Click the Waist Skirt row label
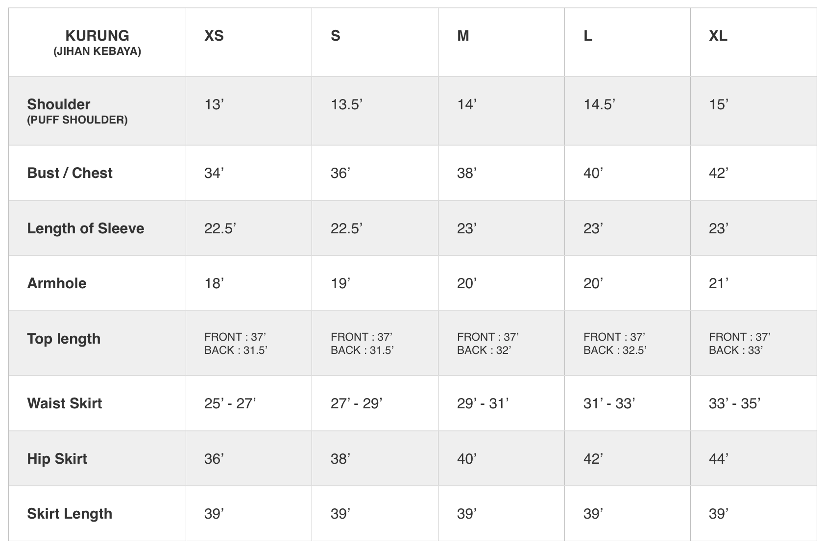The image size is (825, 550). (65, 403)
